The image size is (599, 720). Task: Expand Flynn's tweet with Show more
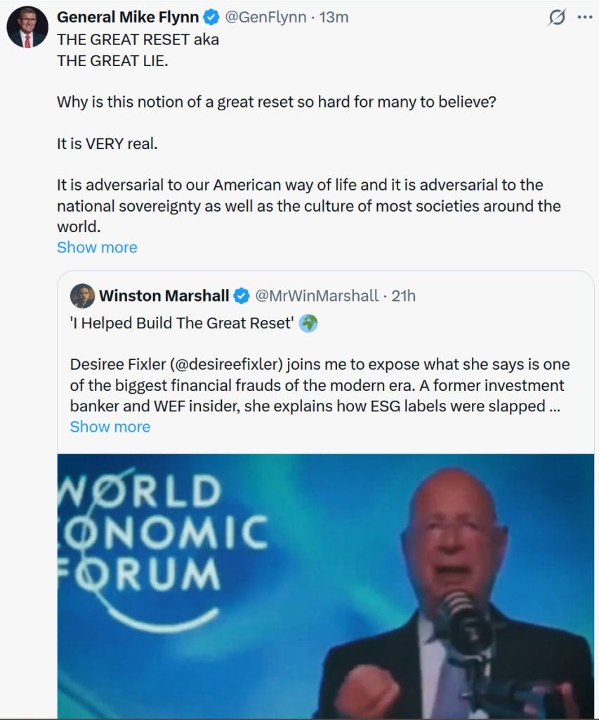tap(97, 247)
